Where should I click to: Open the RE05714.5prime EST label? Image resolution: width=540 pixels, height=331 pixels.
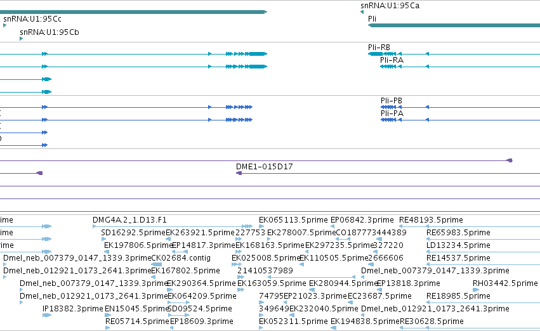[x=137, y=321]
